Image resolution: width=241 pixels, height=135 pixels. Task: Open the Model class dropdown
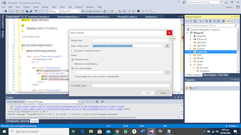(x=168, y=40)
